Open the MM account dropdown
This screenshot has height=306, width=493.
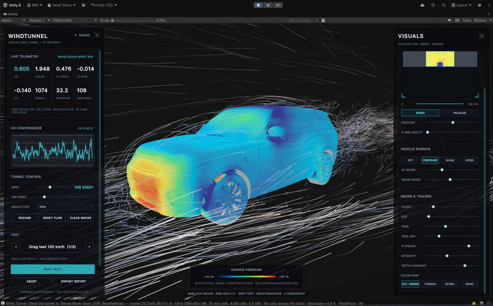click(x=35, y=5)
